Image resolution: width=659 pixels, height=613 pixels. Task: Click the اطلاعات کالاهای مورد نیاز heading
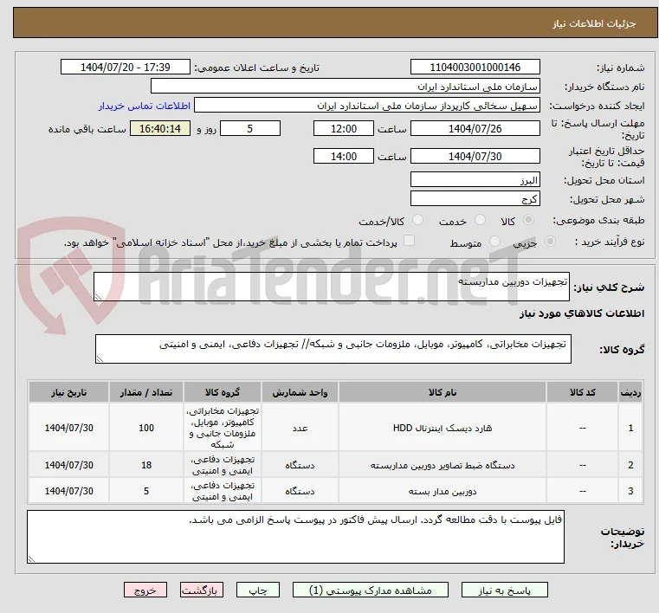[x=582, y=313]
